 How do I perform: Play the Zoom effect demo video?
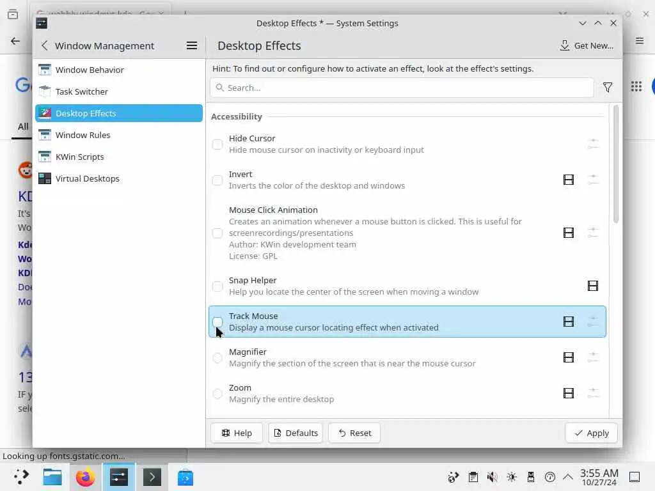(x=569, y=393)
